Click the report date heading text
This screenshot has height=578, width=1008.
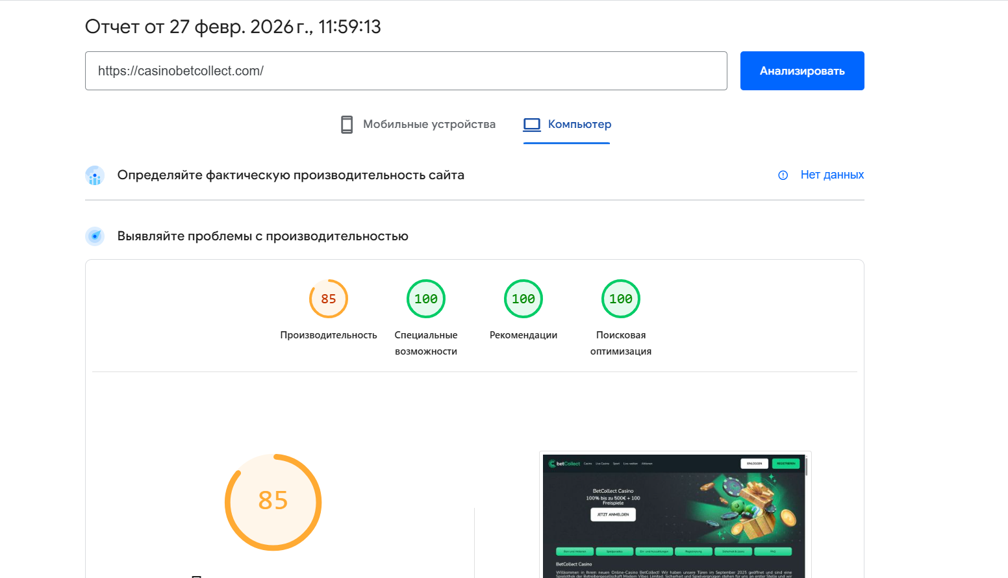click(233, 27)
